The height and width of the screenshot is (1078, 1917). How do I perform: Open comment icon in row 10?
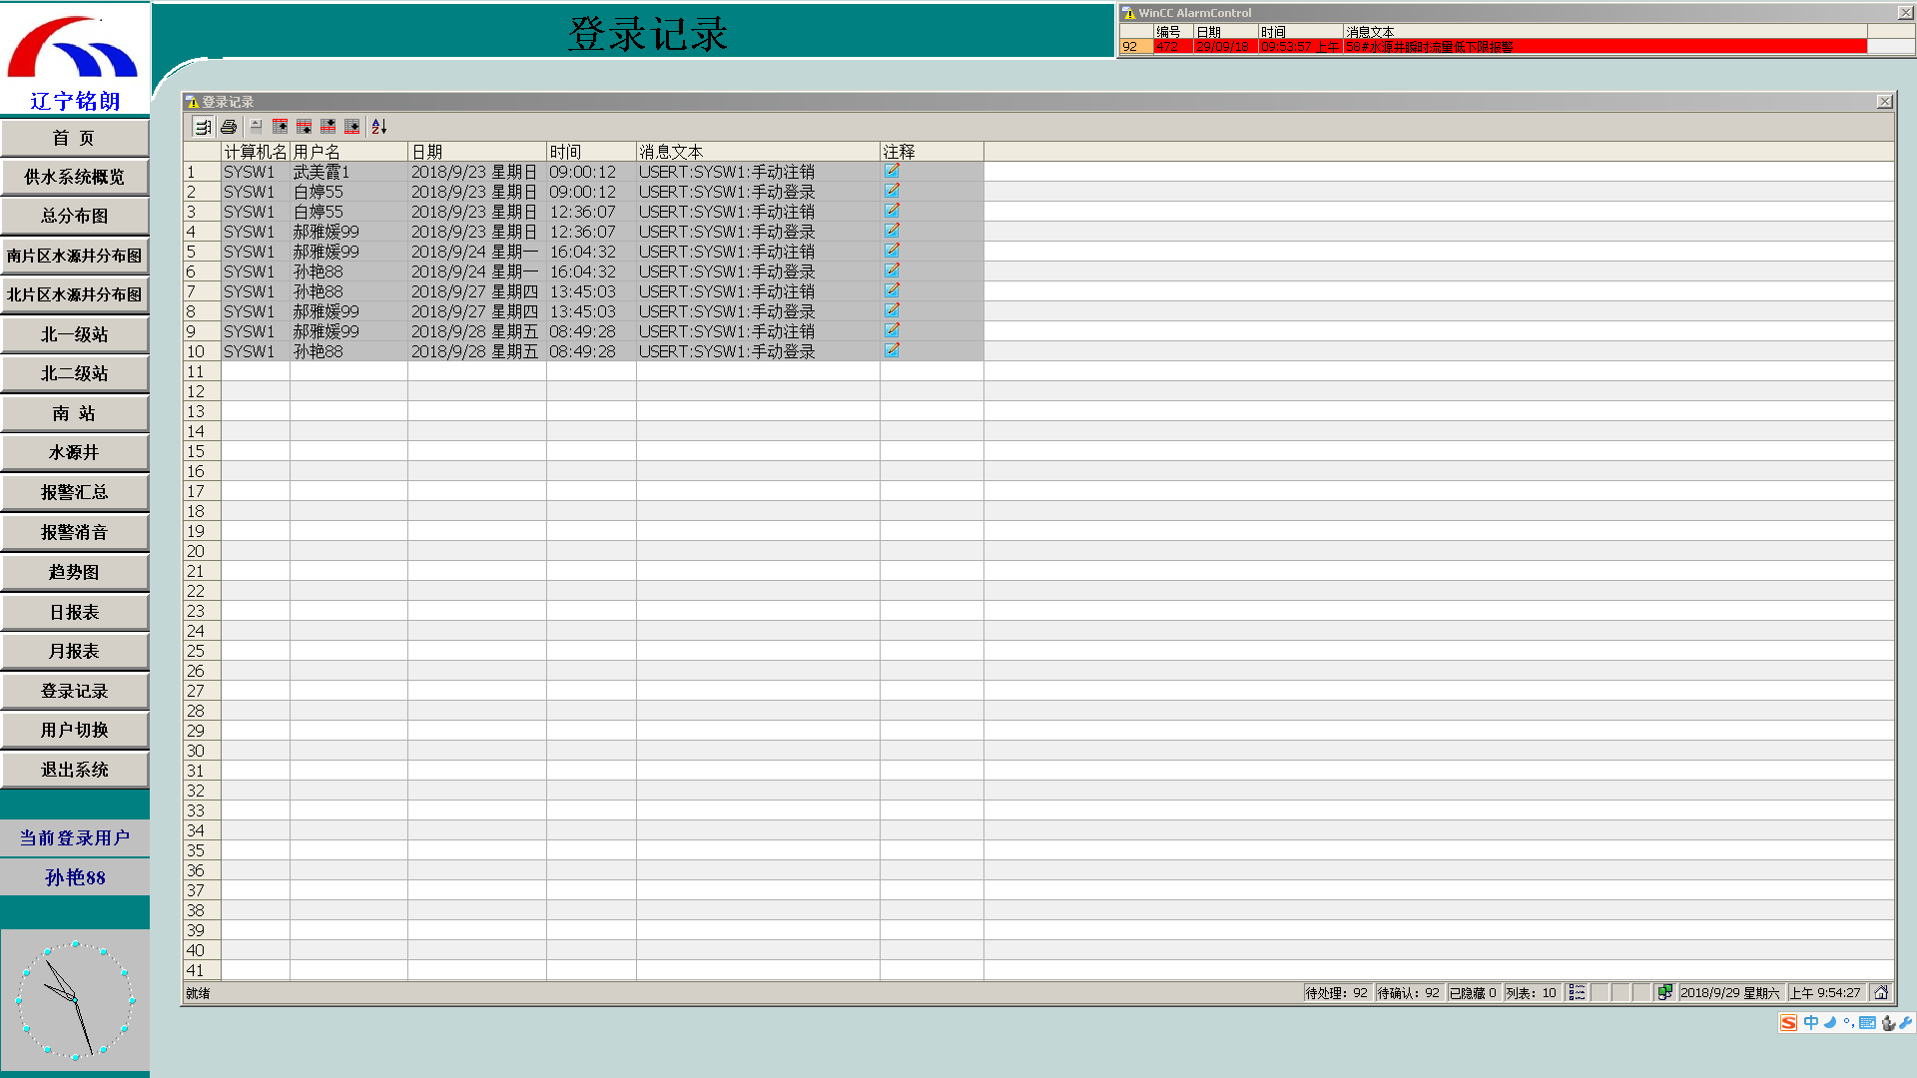892,350
